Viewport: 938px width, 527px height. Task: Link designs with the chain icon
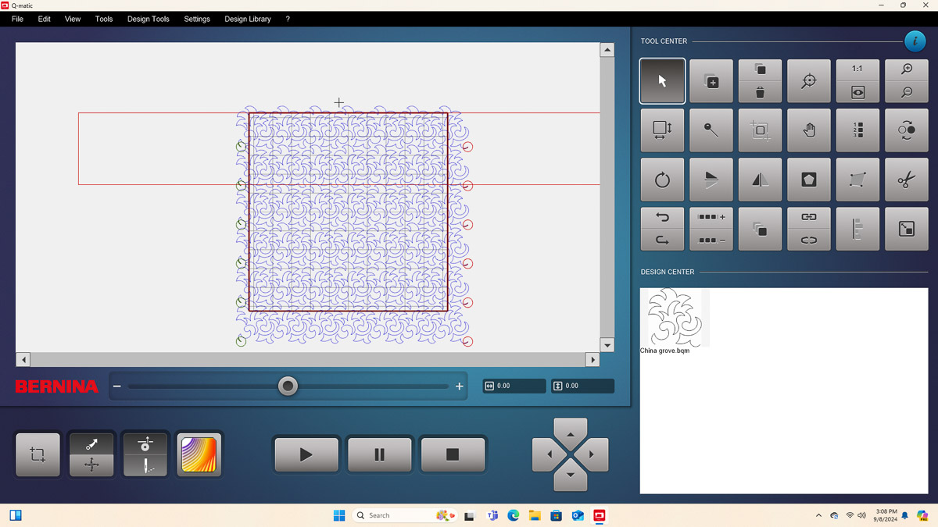point(809,218)
